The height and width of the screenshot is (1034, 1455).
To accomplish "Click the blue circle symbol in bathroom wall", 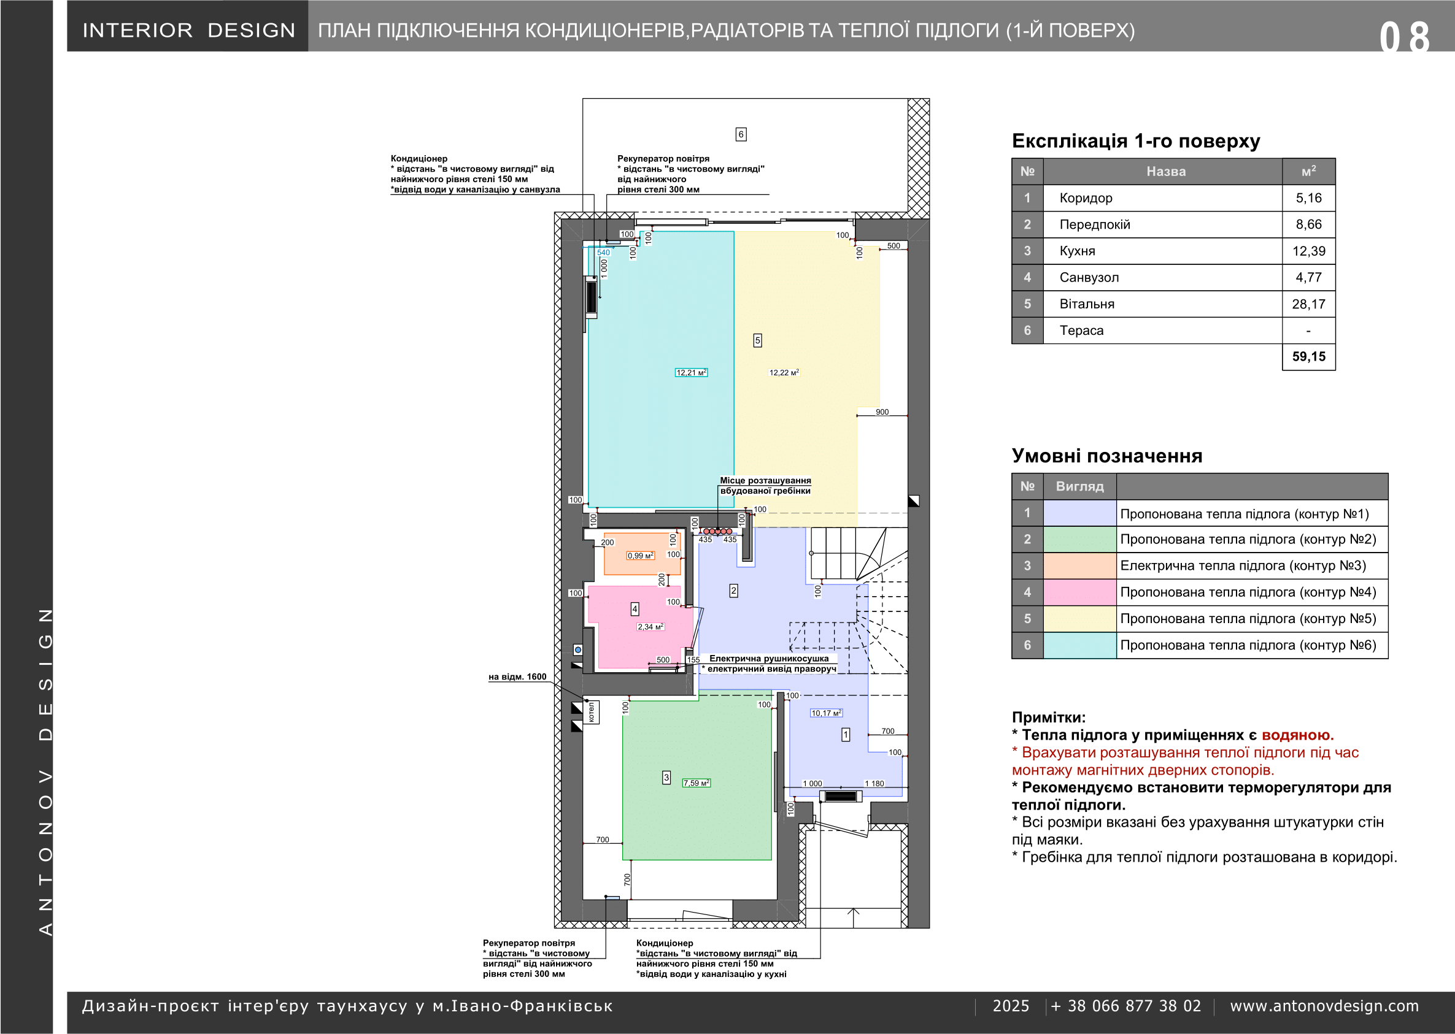I will [x=578, y=650].
